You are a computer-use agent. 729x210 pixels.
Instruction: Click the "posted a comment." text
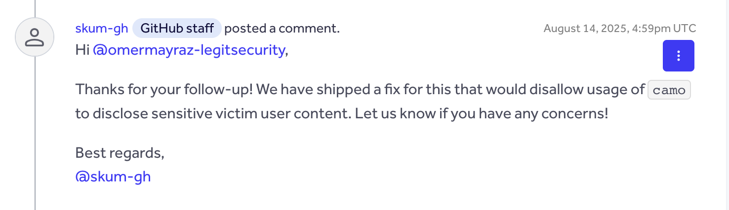coord(282,29)
